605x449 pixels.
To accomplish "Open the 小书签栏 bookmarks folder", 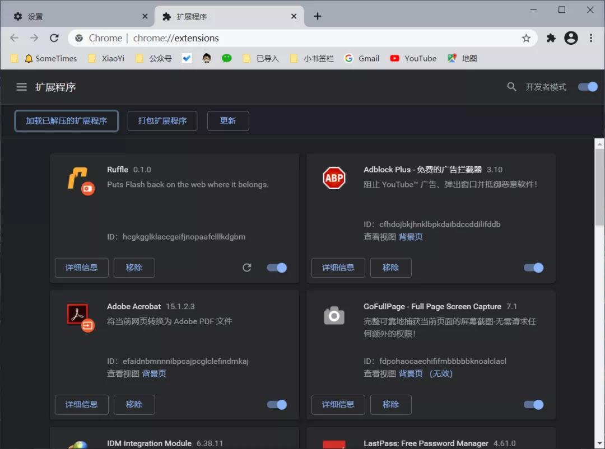I will tap(318, 58).
